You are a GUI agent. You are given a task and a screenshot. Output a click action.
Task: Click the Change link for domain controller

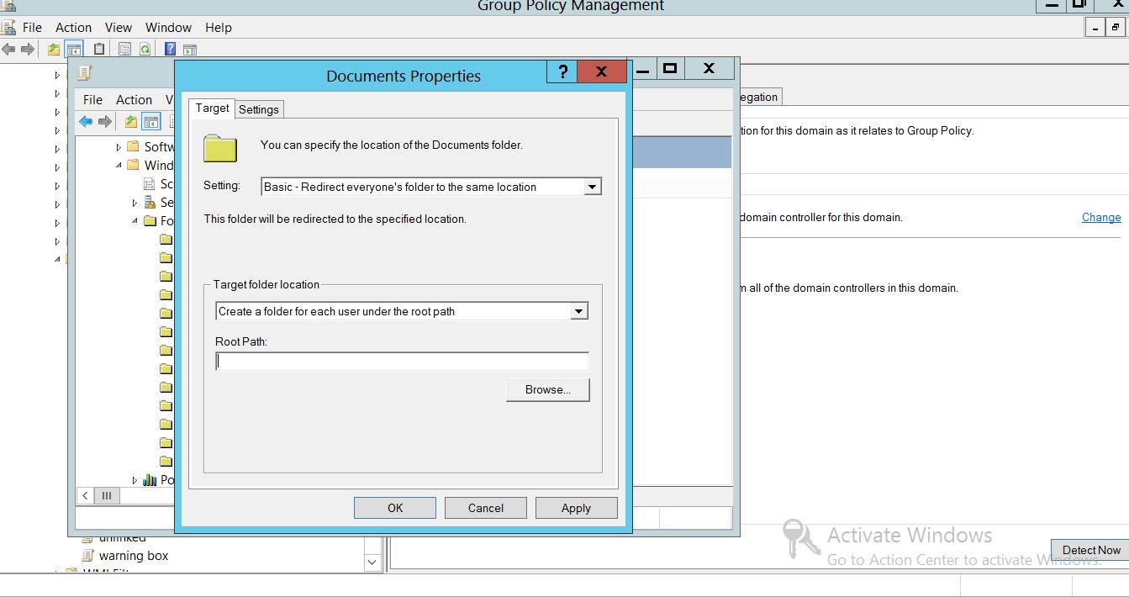[x=1100, y=217]
